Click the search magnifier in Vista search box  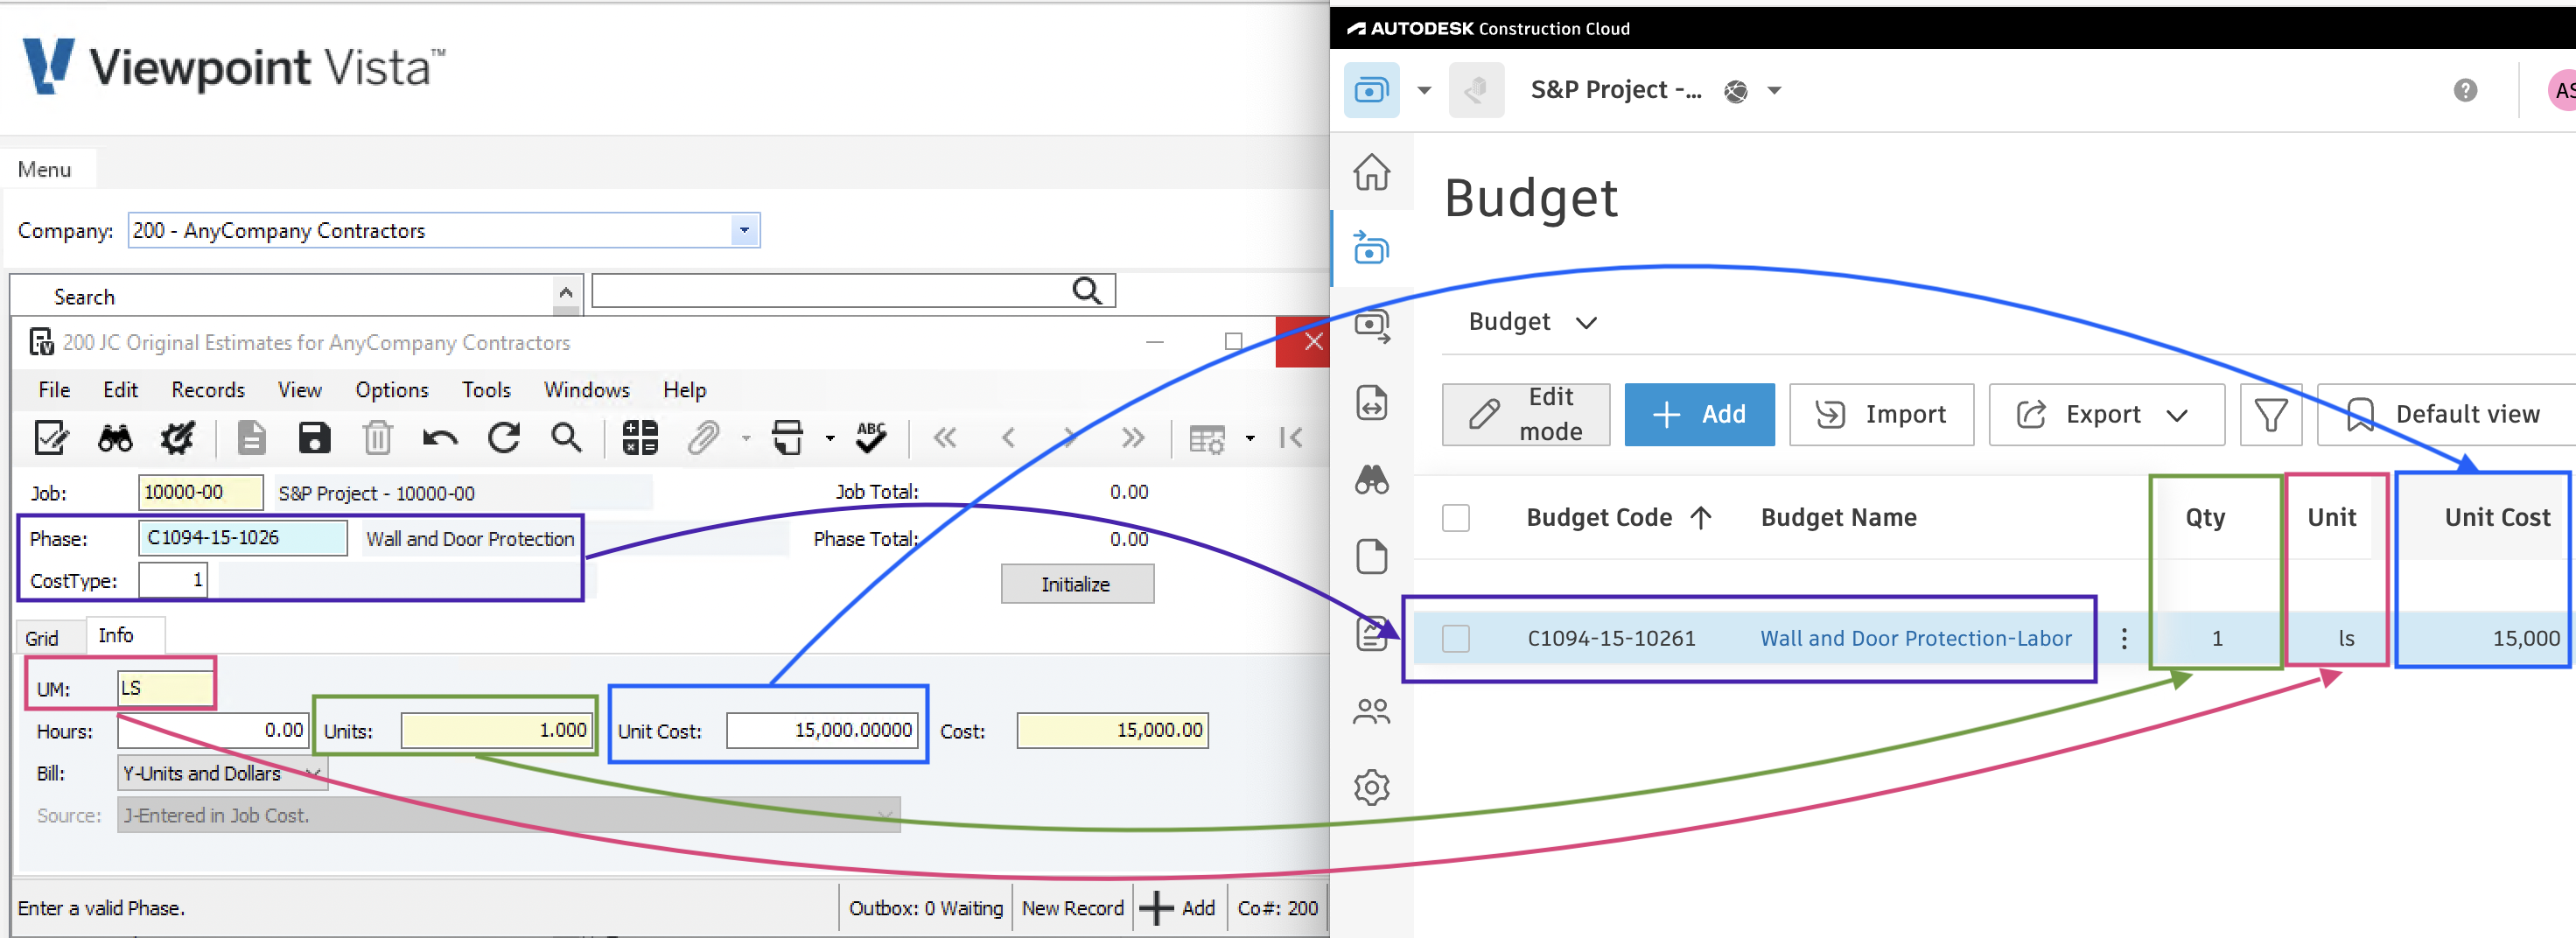tap(1087, 291)
